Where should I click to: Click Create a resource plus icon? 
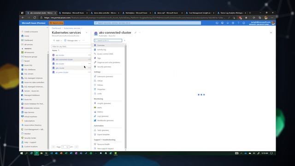tap(23, 32)
